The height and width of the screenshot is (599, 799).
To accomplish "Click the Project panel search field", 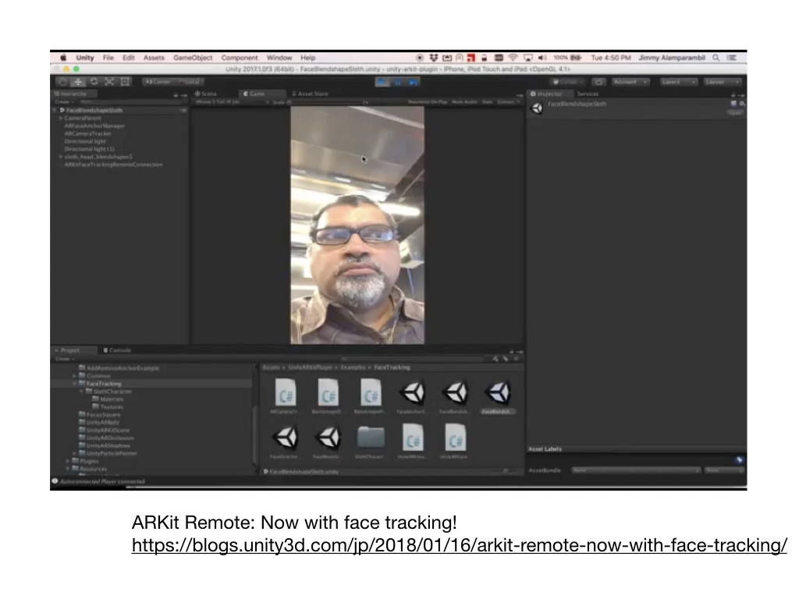I will coord(413,359).
